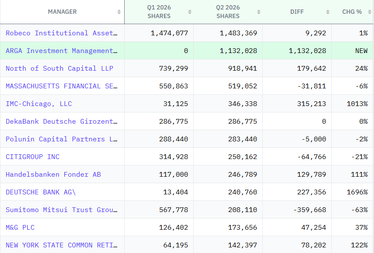Click the MANAGER column header label
The image size is (374, 253).
(62, 12)
